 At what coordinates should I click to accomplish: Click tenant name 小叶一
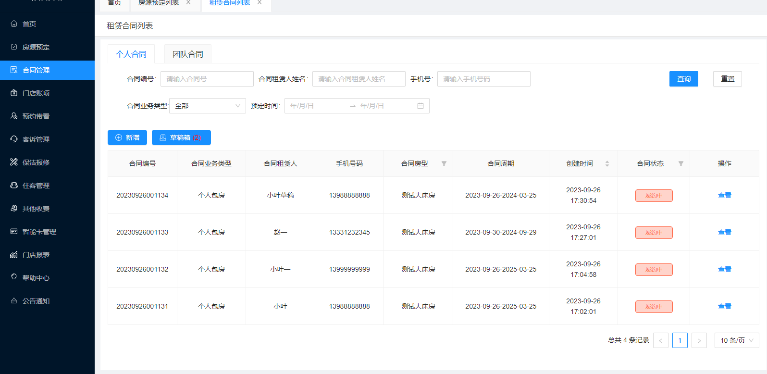[281, 269]
